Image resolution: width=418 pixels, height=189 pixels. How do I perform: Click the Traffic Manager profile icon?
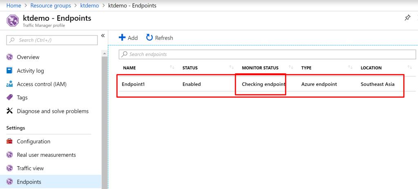[12, 20]
